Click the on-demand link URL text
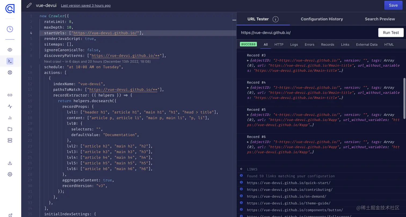The width and height of the screenshot is (406, 217). (287, 196)
